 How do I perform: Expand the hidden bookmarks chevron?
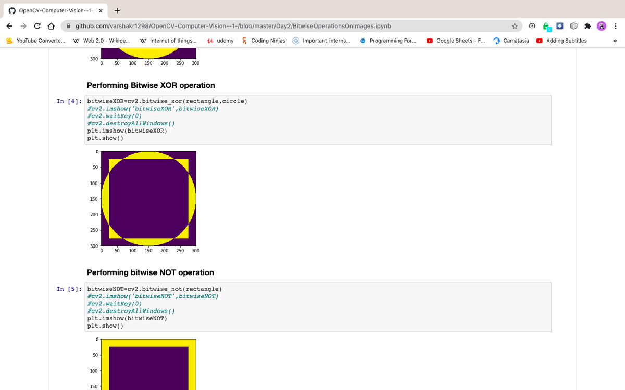(x=615, y=40)
